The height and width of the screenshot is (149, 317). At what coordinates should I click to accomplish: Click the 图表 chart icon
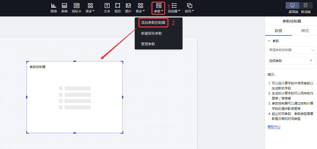point(54,8)
